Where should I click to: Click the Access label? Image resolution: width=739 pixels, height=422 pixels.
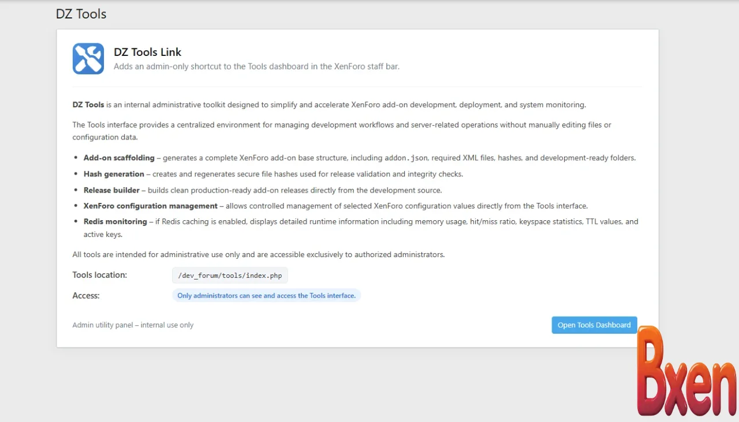click(x=85, y=295)
